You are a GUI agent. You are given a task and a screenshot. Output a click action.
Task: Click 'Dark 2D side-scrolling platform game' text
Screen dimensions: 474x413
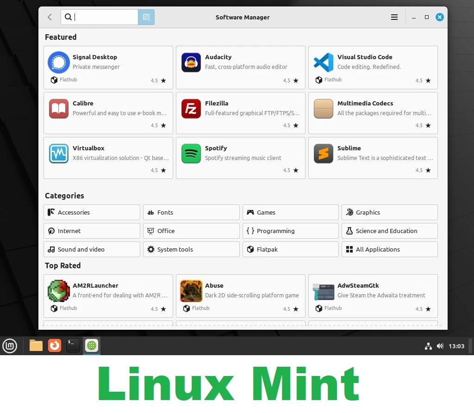(x=252, y=295)
